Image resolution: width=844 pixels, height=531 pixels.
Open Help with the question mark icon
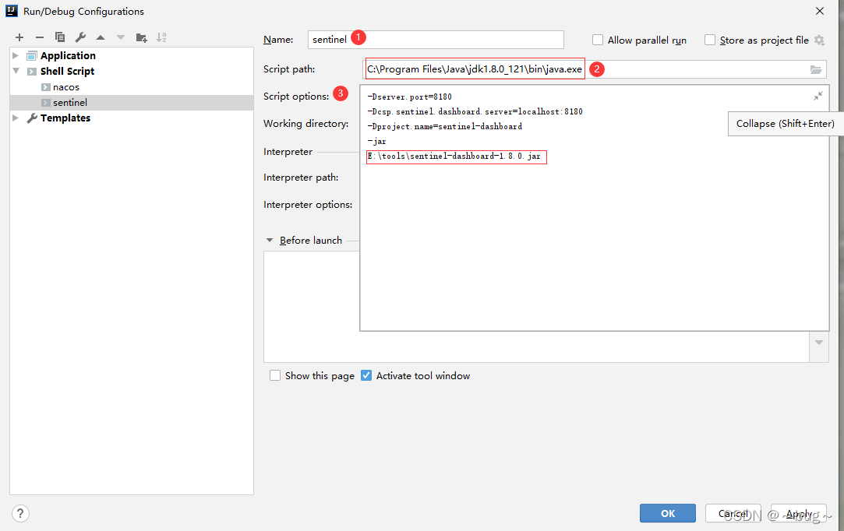19,513
